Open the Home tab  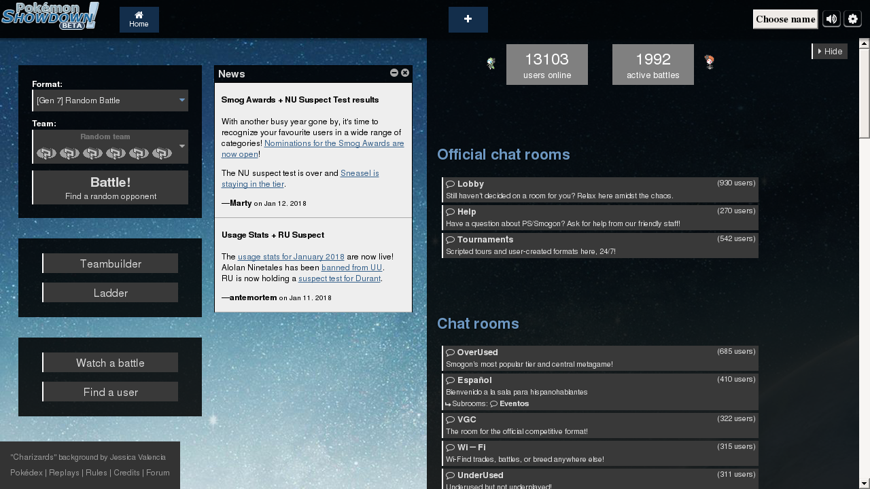(139, 20)
